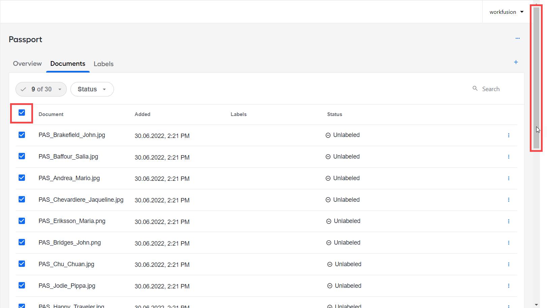Open document PAS_Andrea_Mario.jpg
547x308 pixels.
pos(69,178)
